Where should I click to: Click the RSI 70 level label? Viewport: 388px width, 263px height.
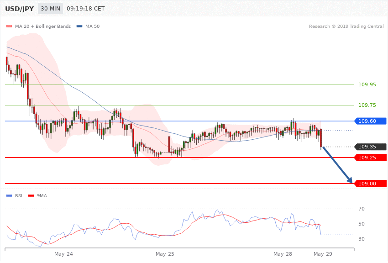pyautogui.click(x=361, y=209)
